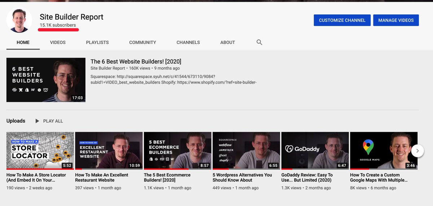Click the Site Builder Report profile avatar

coord(19,20)
